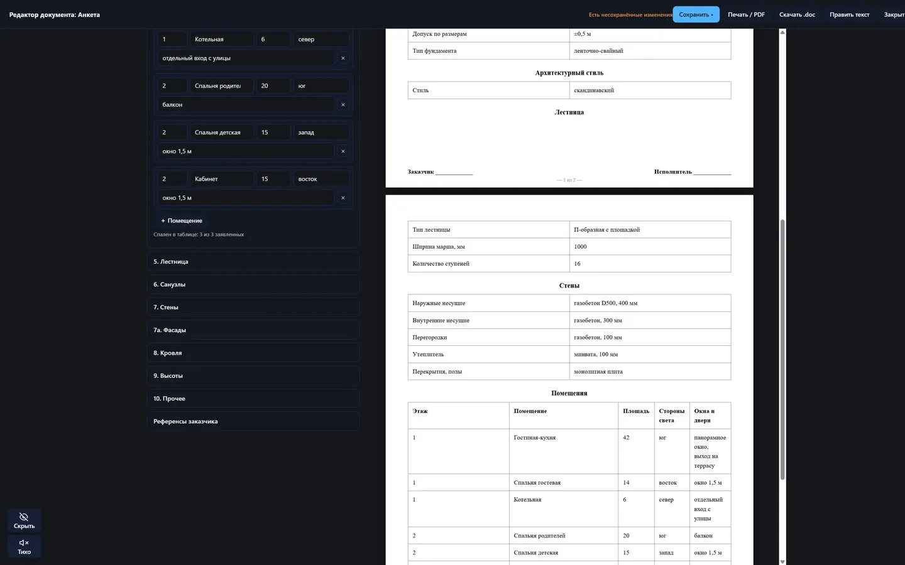The image size is (905, 565).
Task: Toggle the Тихо mute button
Action: 24,546
